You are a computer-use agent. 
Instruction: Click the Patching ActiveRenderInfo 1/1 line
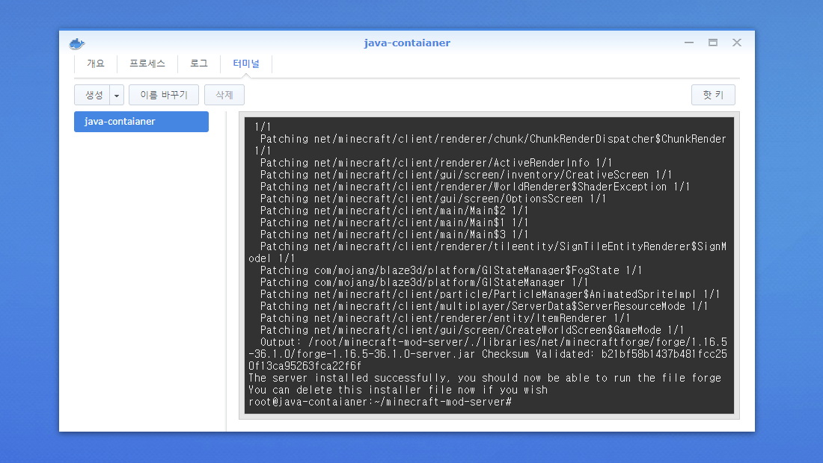(436, 163)
